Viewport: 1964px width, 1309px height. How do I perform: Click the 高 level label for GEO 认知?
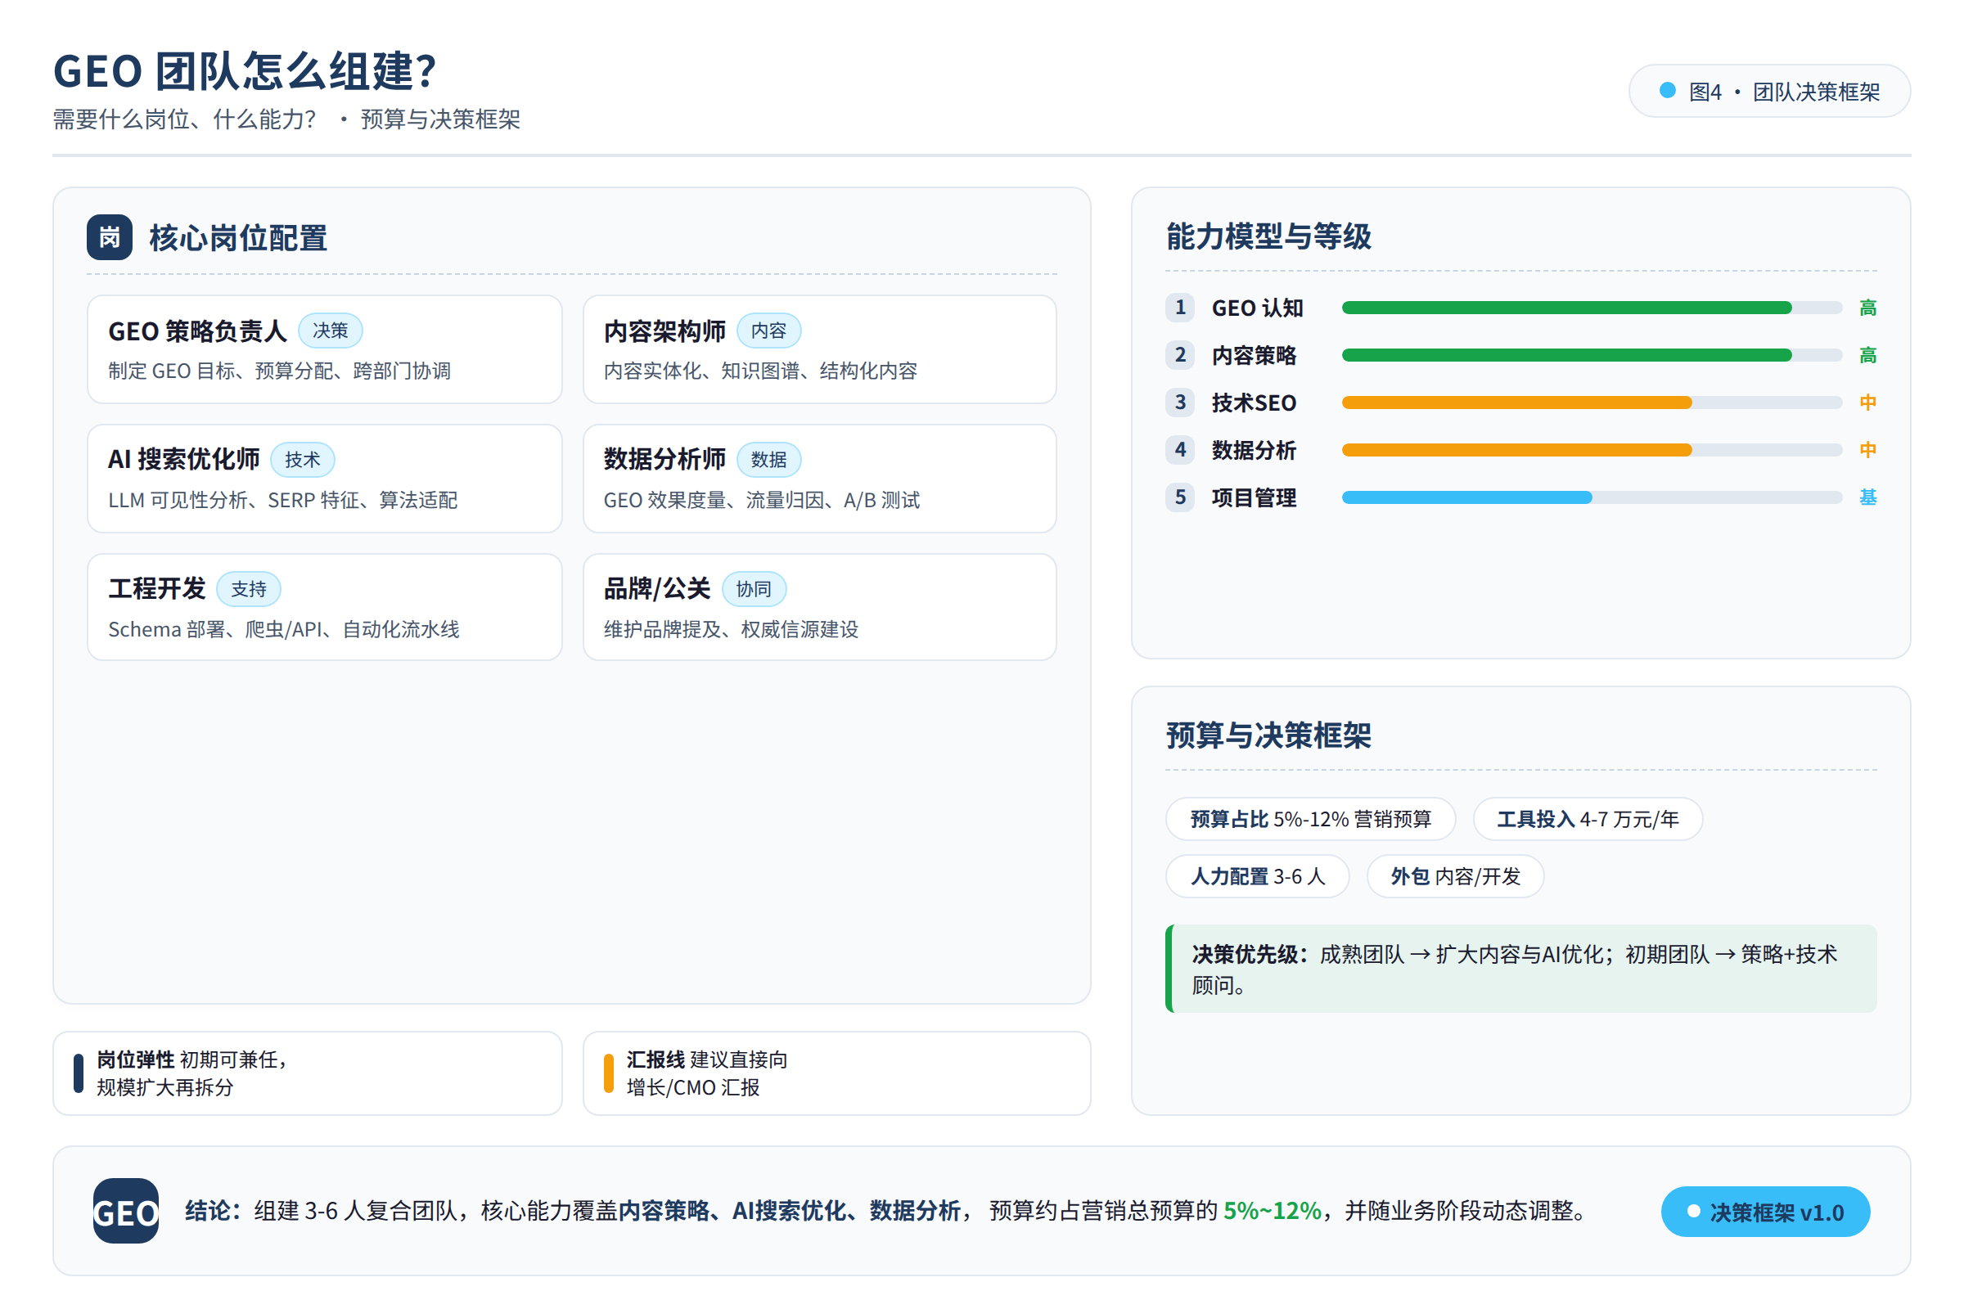pyautogui.click(x=1868, y=308)
